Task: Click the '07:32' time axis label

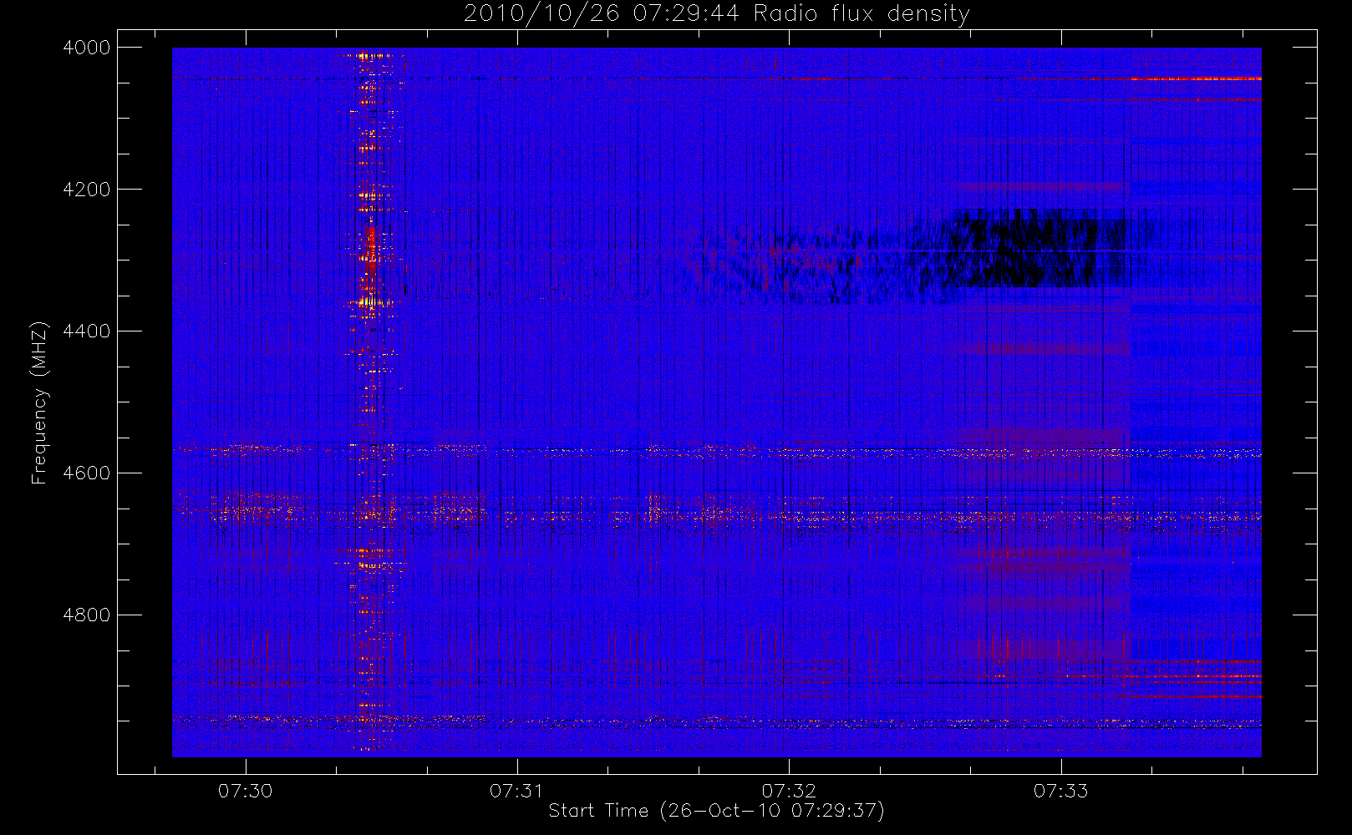Action: tap(789, 791)
